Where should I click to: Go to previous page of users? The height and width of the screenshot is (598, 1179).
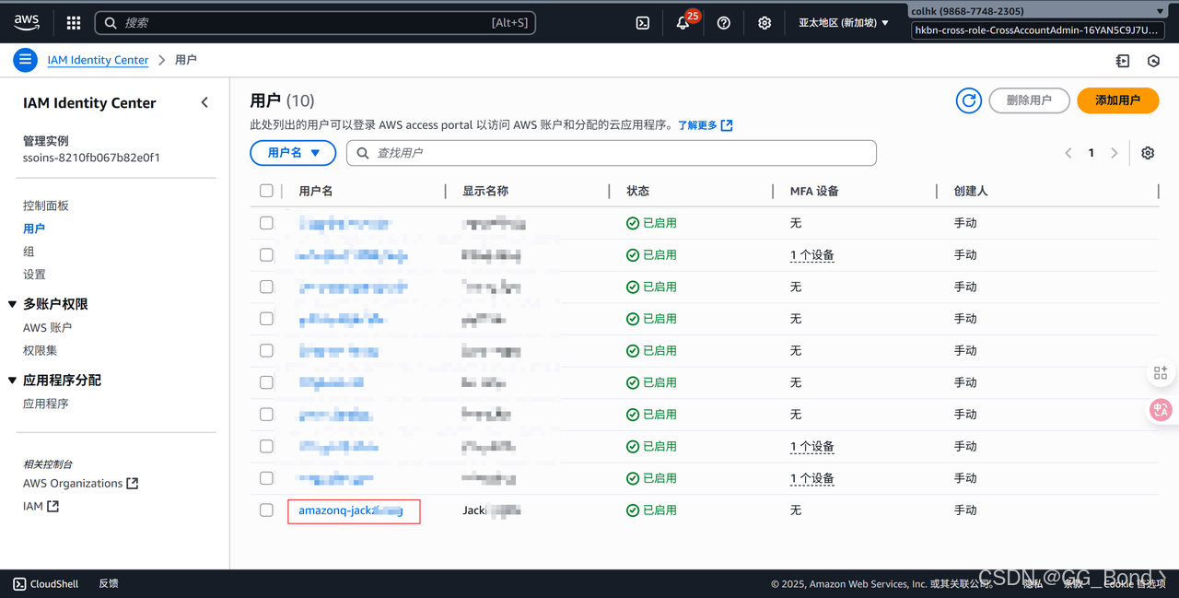(x=1068, y=153)
